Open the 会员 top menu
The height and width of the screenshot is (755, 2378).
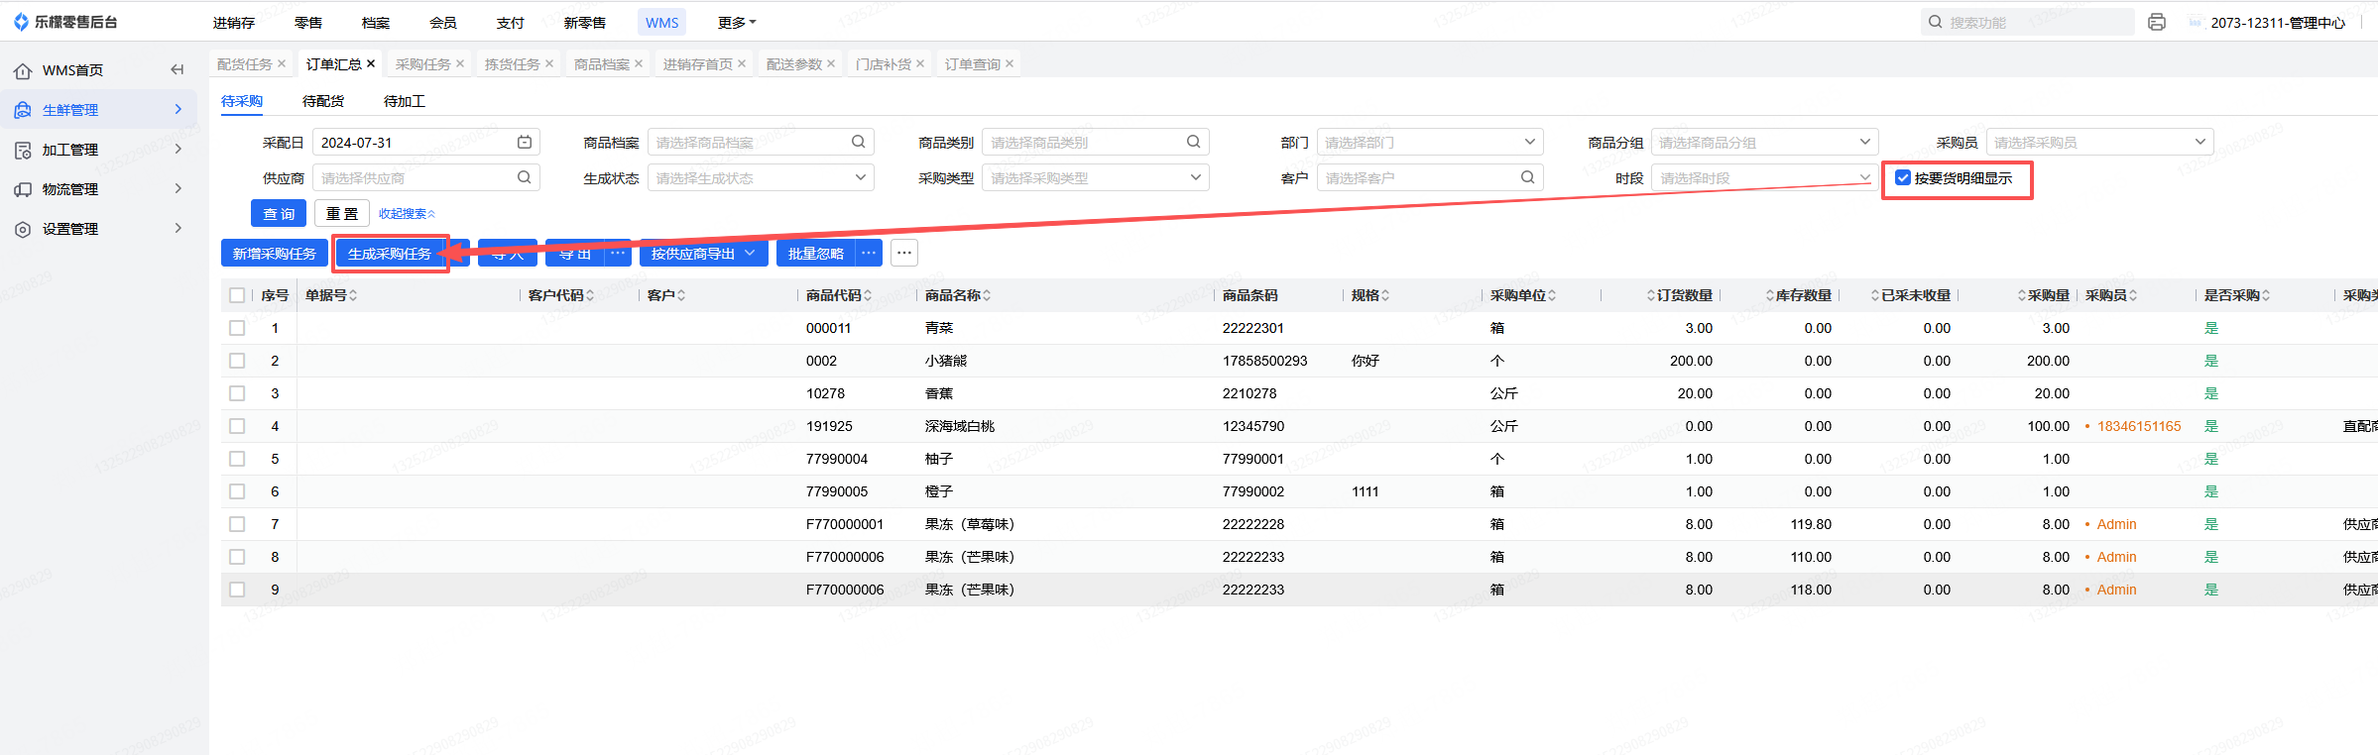[x=443, y=22]
